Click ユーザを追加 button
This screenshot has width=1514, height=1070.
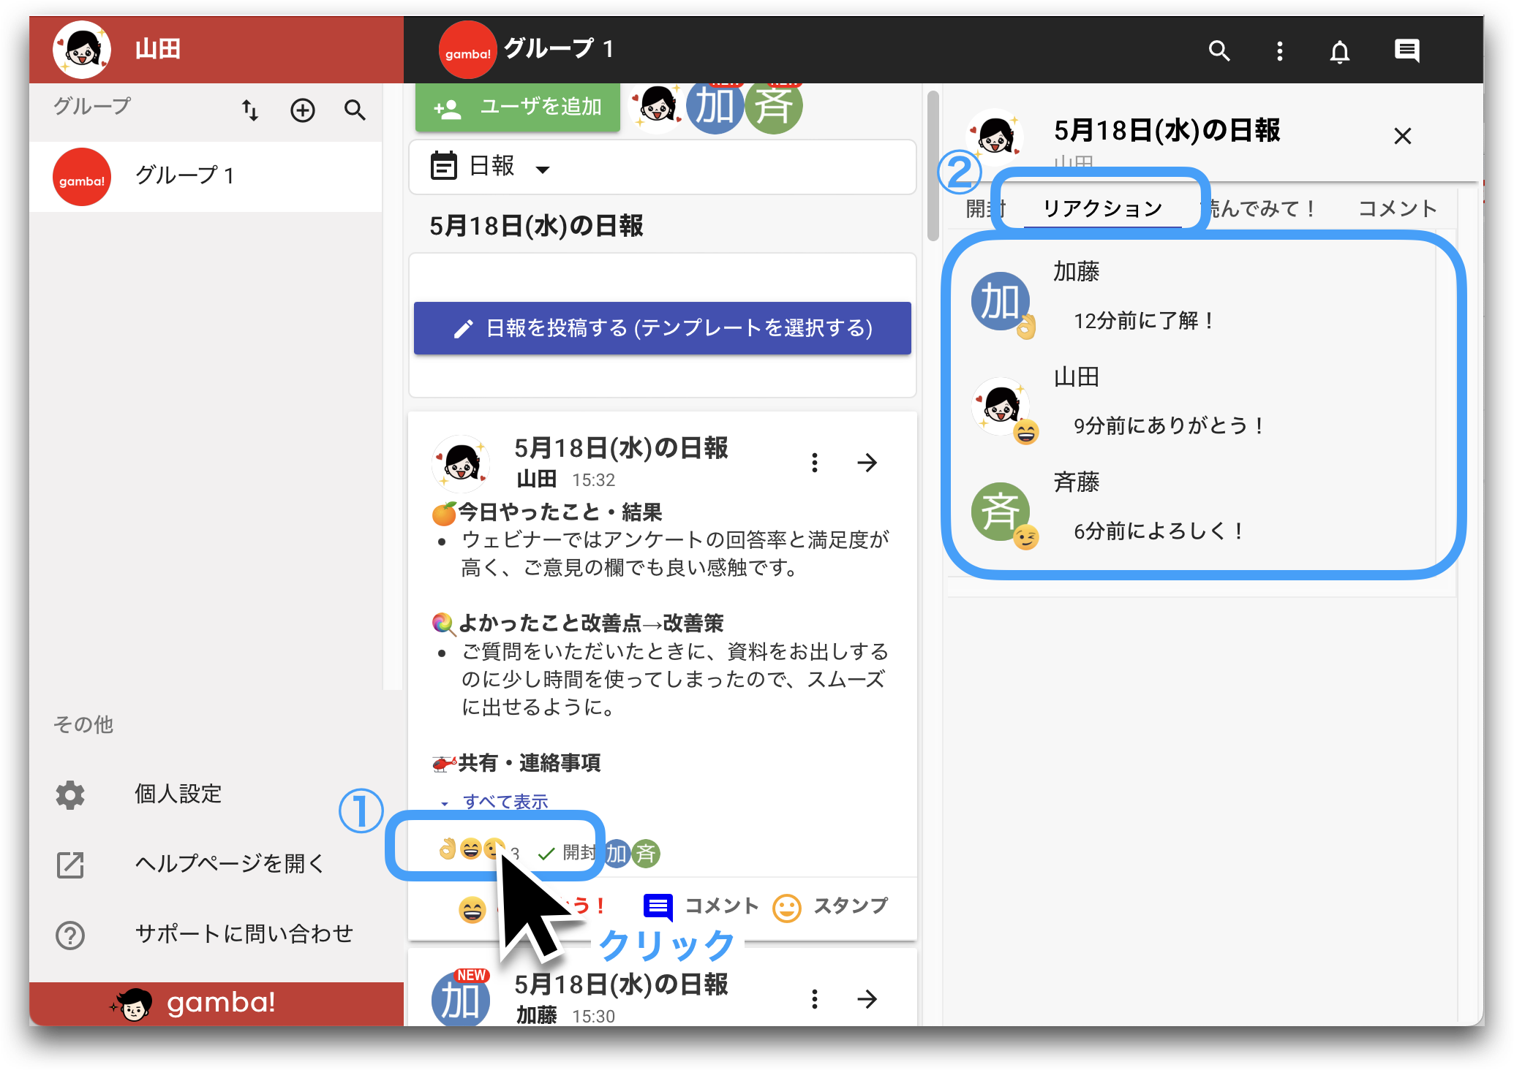pyautogui.click(x=518, y=107)
